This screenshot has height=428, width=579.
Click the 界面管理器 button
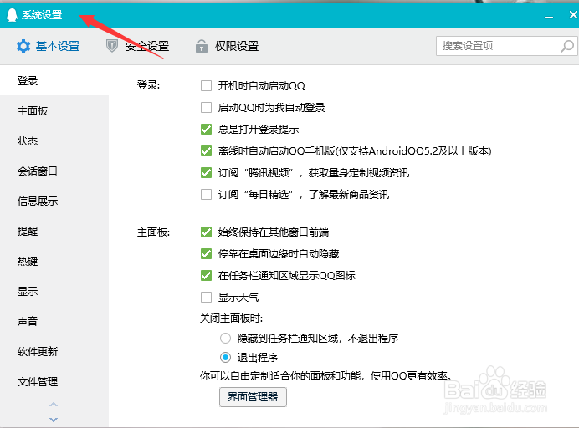pos(253,396)
